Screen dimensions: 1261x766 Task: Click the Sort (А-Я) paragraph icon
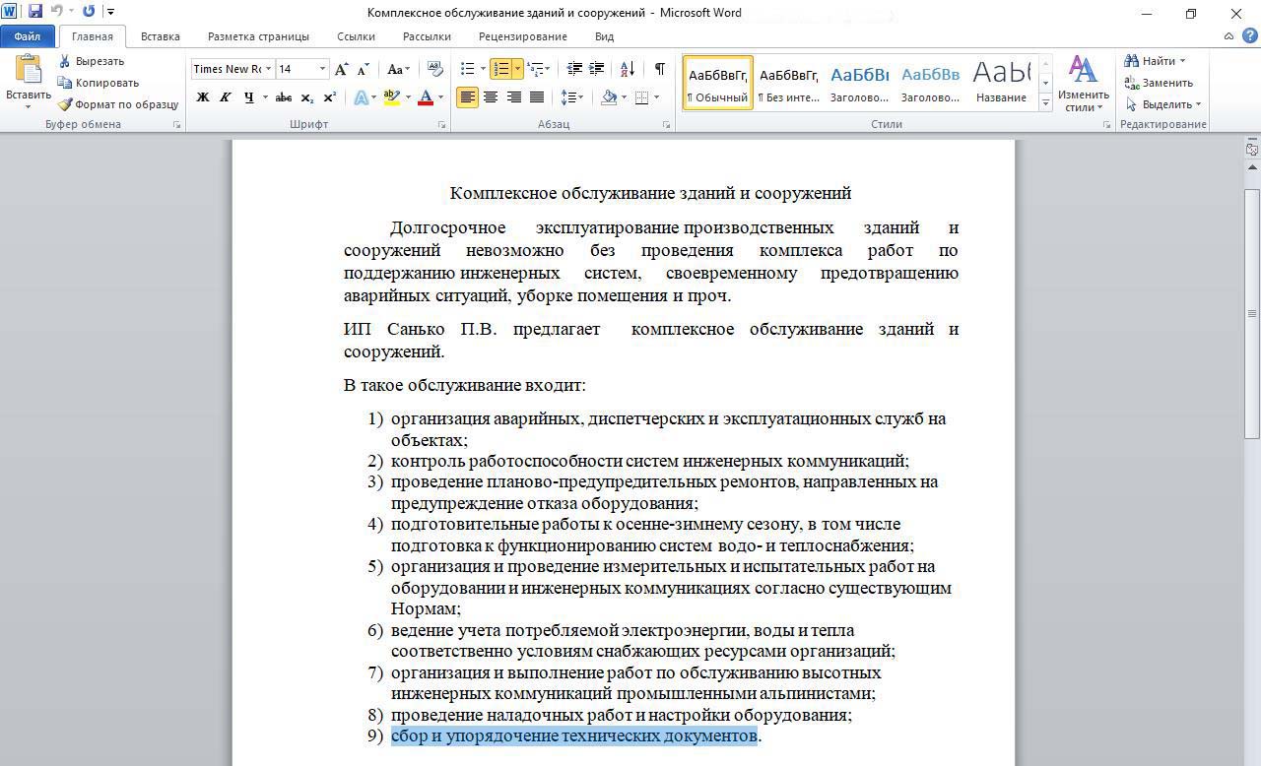tap(627, 69)
